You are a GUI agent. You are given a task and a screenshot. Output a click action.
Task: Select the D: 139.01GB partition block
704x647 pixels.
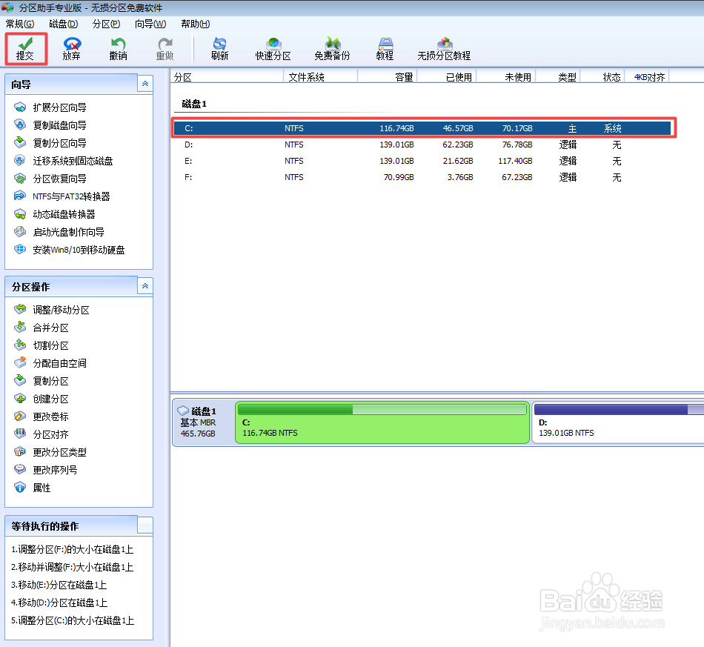point(618,422)
